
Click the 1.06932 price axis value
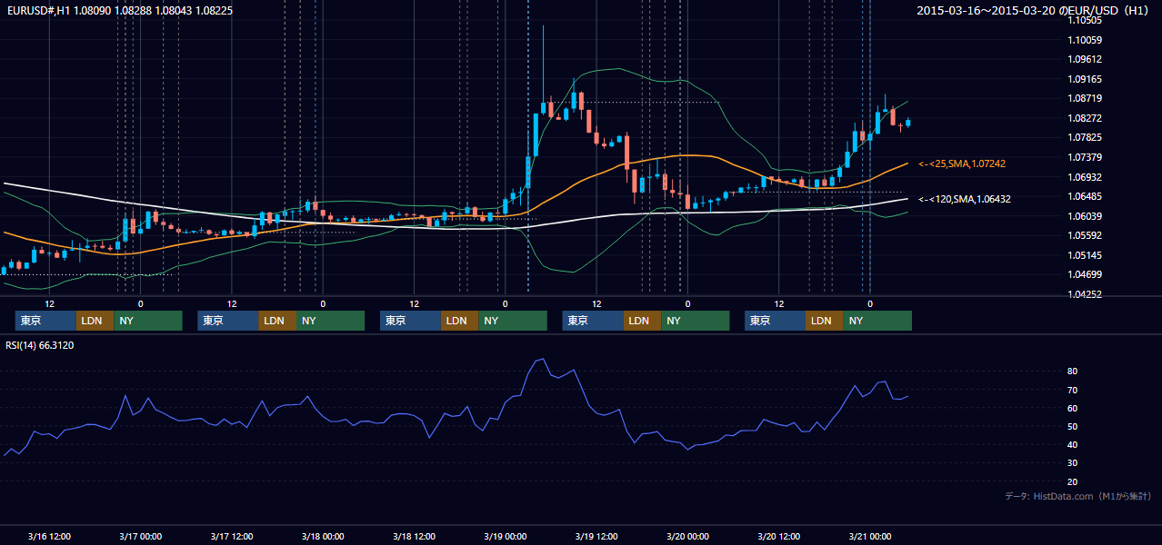click(x=1086, y=177)
